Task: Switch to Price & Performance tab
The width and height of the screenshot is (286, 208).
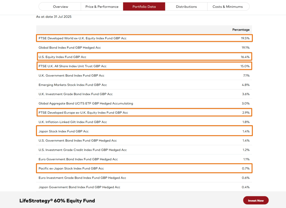Action: [x=102, y=7]
